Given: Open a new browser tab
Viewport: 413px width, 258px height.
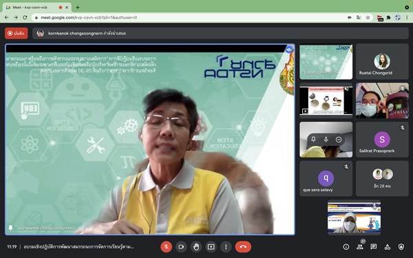Looking at the screenshot, I should coord(77,8).
